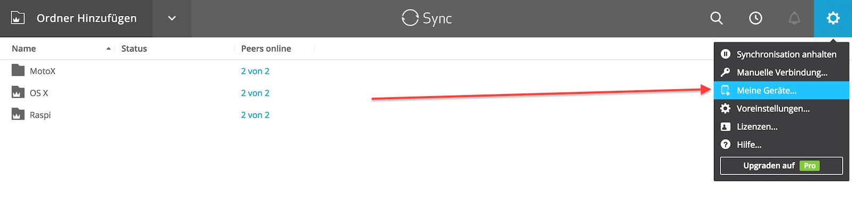Click the settings gear icon in the header
The width and height of the screenshot is (852, 198).
pyautogui.click(x=833, y=18)
